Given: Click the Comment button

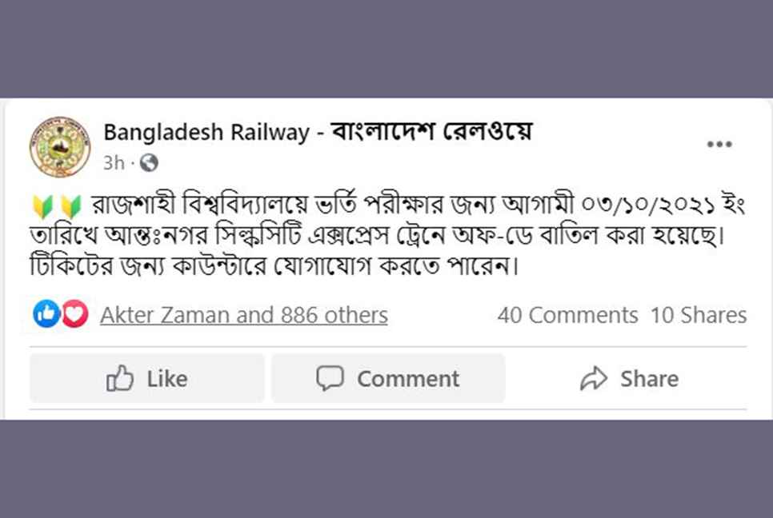Looking at the screenshot, I should pyautogui.click(x=388, y=378).
